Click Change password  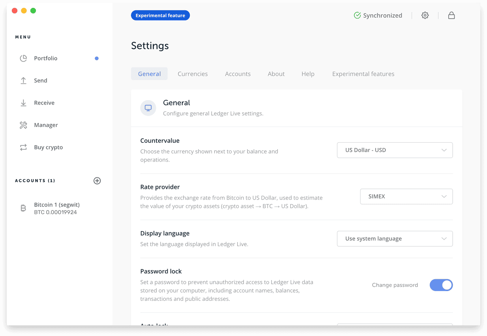[x=395, y=285]
